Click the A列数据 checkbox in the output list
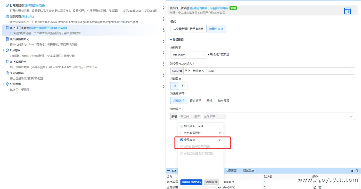This screenshot has width=361, height=189. 182,147
